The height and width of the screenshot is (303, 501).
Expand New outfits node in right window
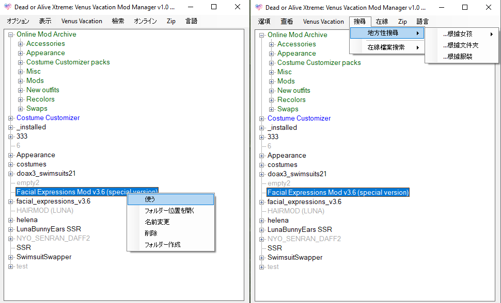click(x=271, y=91)
